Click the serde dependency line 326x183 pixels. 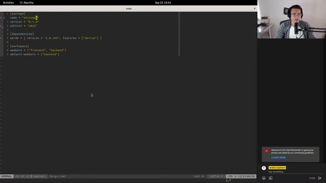point(56,38)
